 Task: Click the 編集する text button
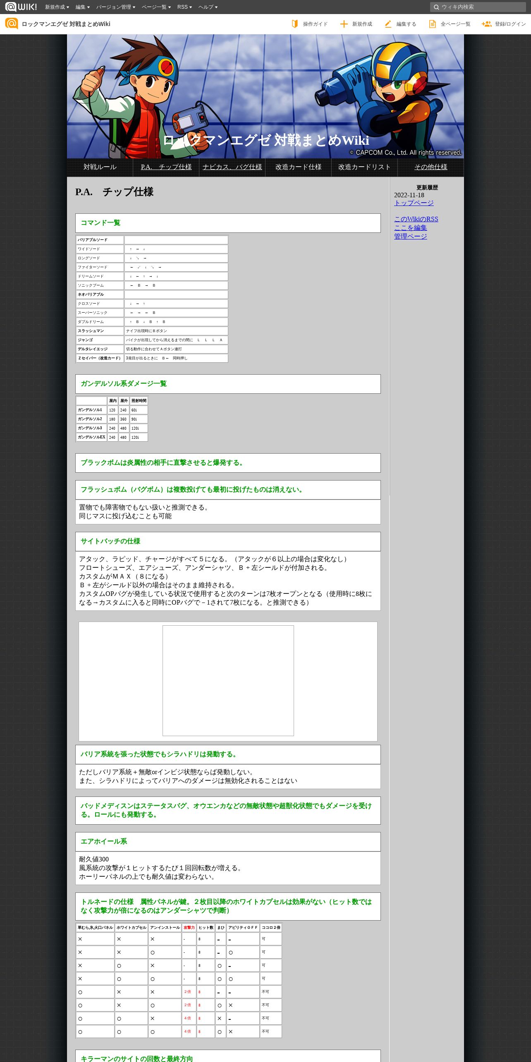point(407,24)
